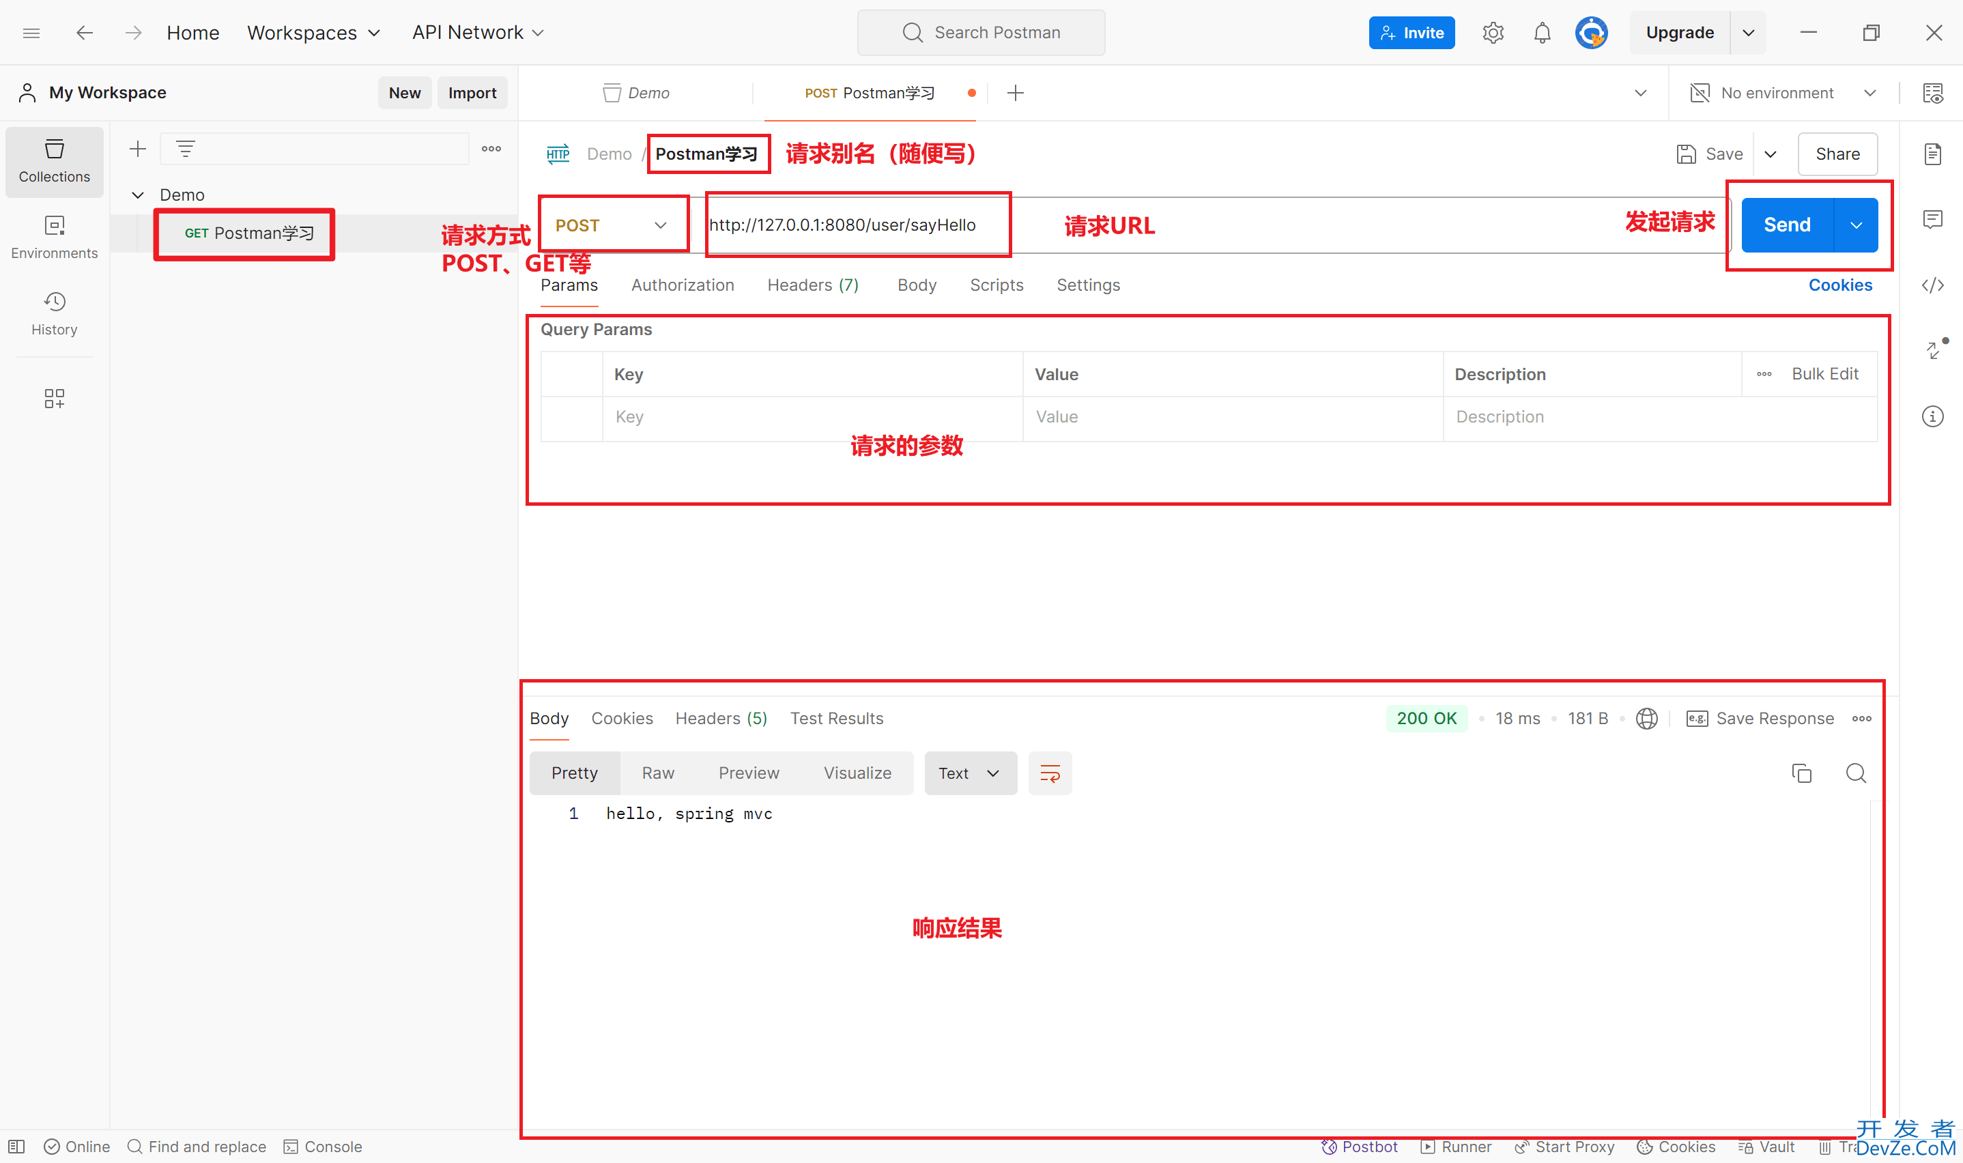Open the Upgrade plan dropdown arrow

1748,33
